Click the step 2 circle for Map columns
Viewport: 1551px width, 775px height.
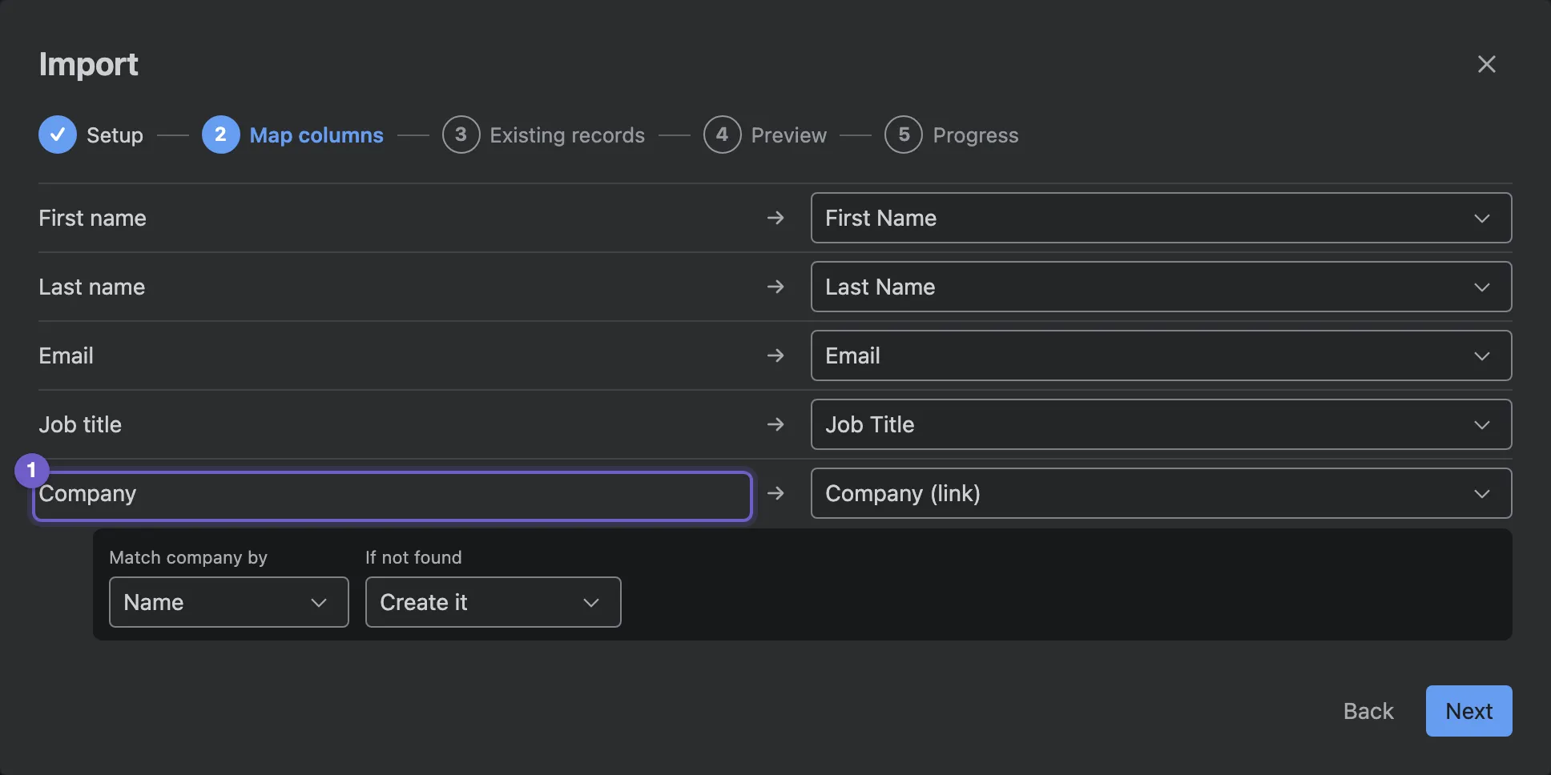(221, 135)
